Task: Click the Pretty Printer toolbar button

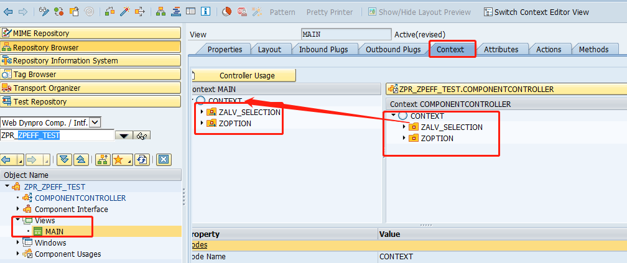Action: (x=330, y=12)
